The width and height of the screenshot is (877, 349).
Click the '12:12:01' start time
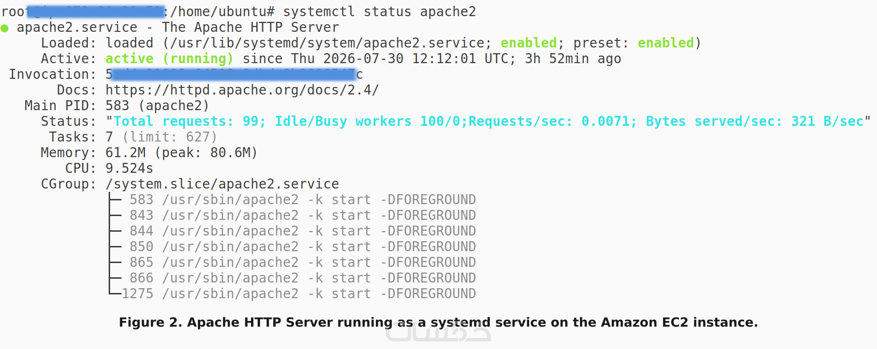[x=444, y=59]
